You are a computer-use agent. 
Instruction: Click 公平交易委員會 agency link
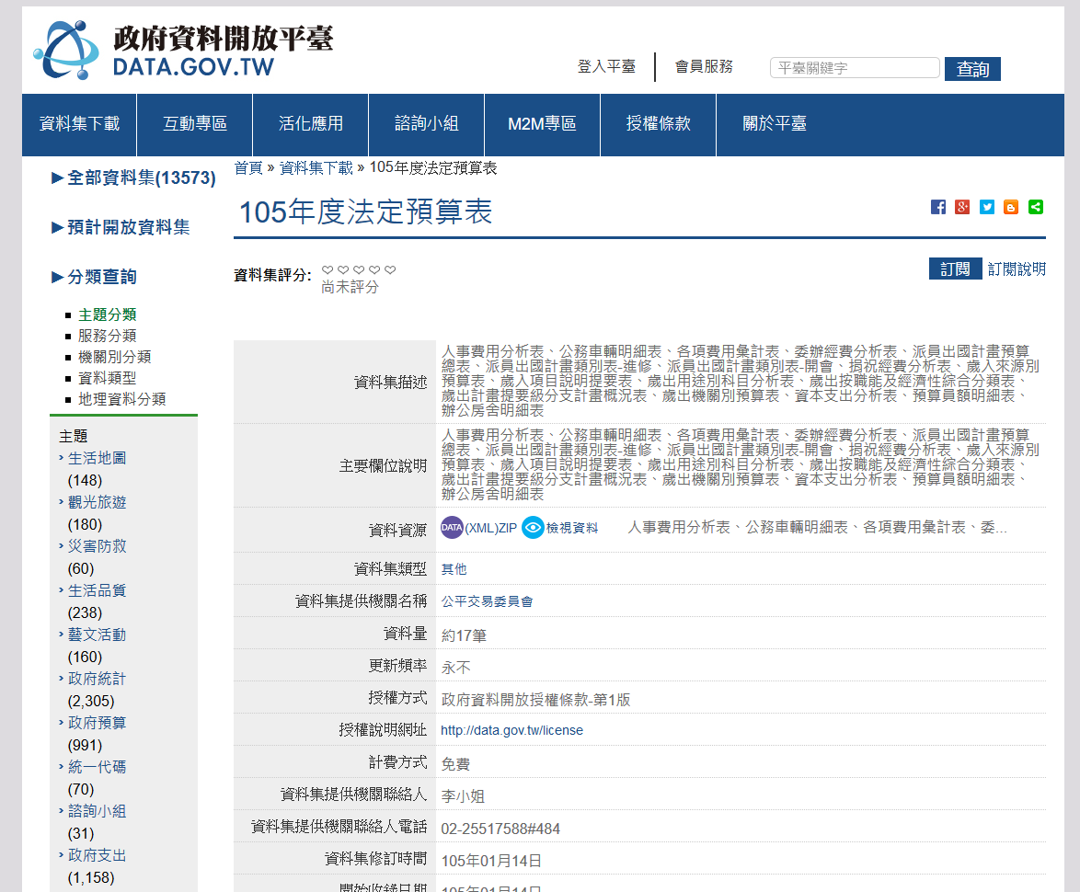click(487, 601)
